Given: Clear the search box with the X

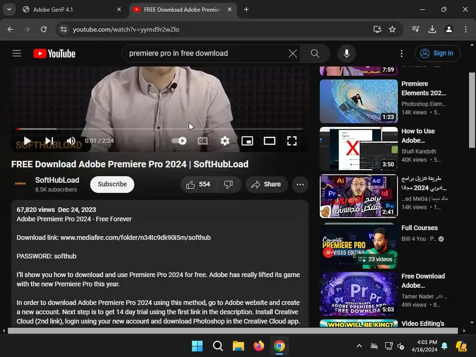Looking at the screenshot, I should click(x=293, y=53).
